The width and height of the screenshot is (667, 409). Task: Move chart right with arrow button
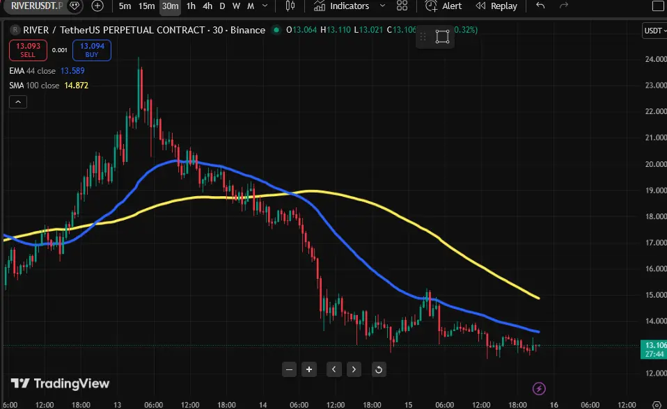pyautogui.click(x=354, y=369)
